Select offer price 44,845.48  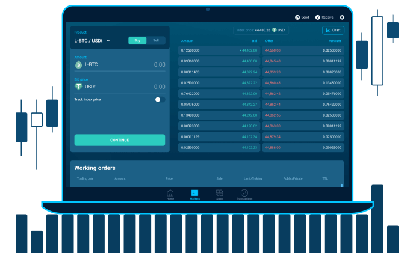[273, 61]
